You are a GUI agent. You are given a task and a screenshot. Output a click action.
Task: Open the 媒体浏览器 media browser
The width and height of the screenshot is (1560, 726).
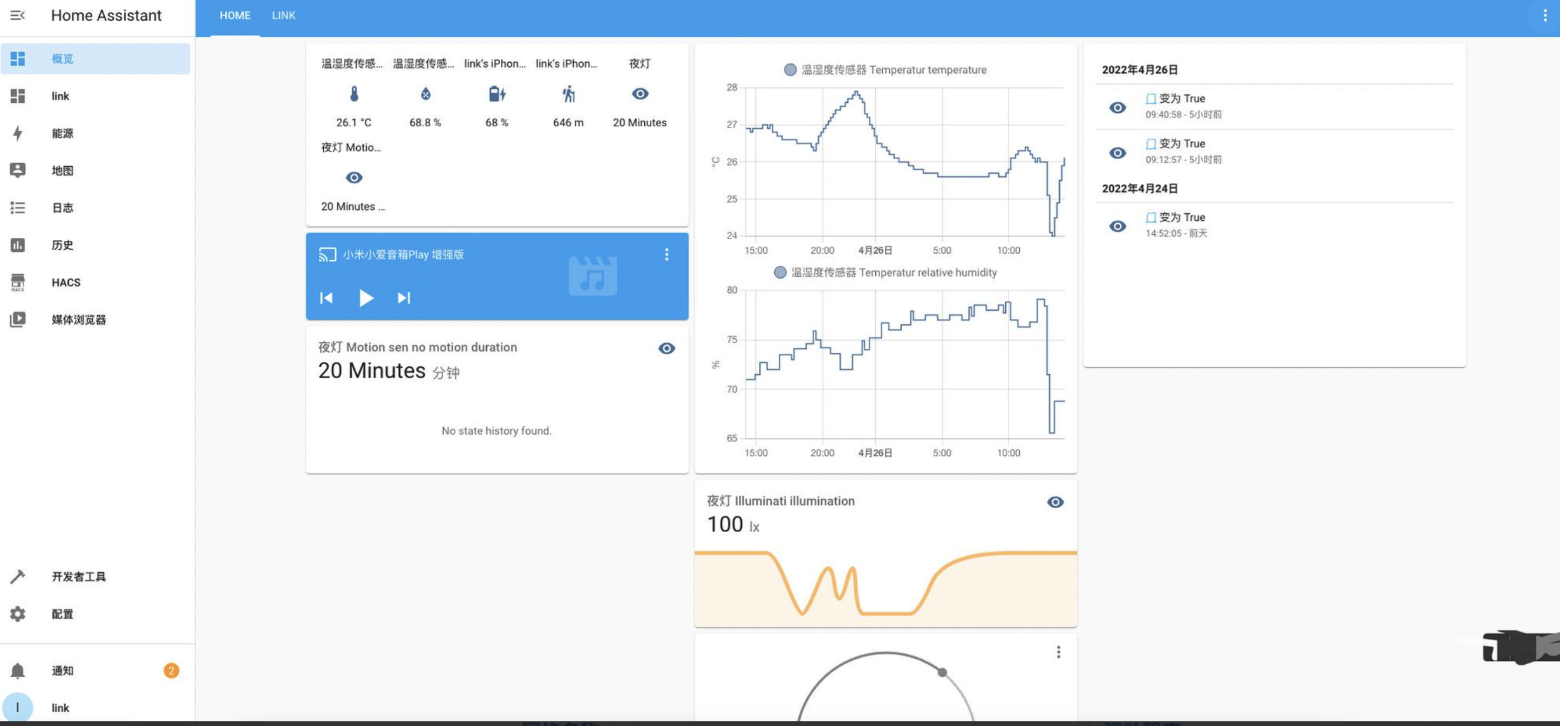pos(95,320)
